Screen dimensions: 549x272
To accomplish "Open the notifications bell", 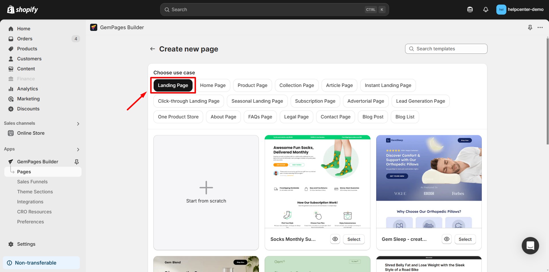I will pos(485,9).
